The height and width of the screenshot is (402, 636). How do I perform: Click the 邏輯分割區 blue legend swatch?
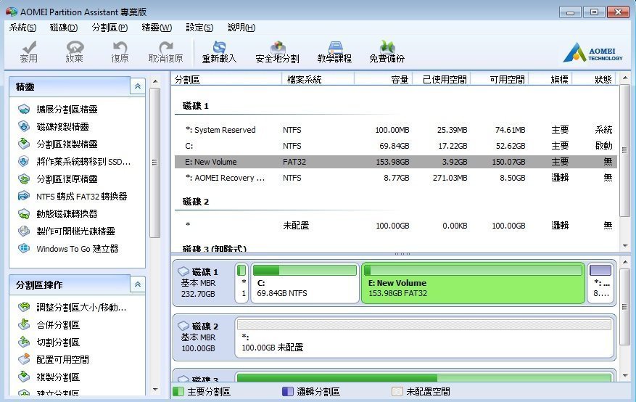coord(288,391)
